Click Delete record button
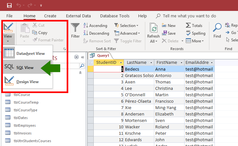Viewport: 238px width, 146px height. 170,41
